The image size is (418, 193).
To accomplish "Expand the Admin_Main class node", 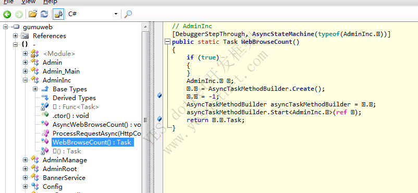I will 26,71.
